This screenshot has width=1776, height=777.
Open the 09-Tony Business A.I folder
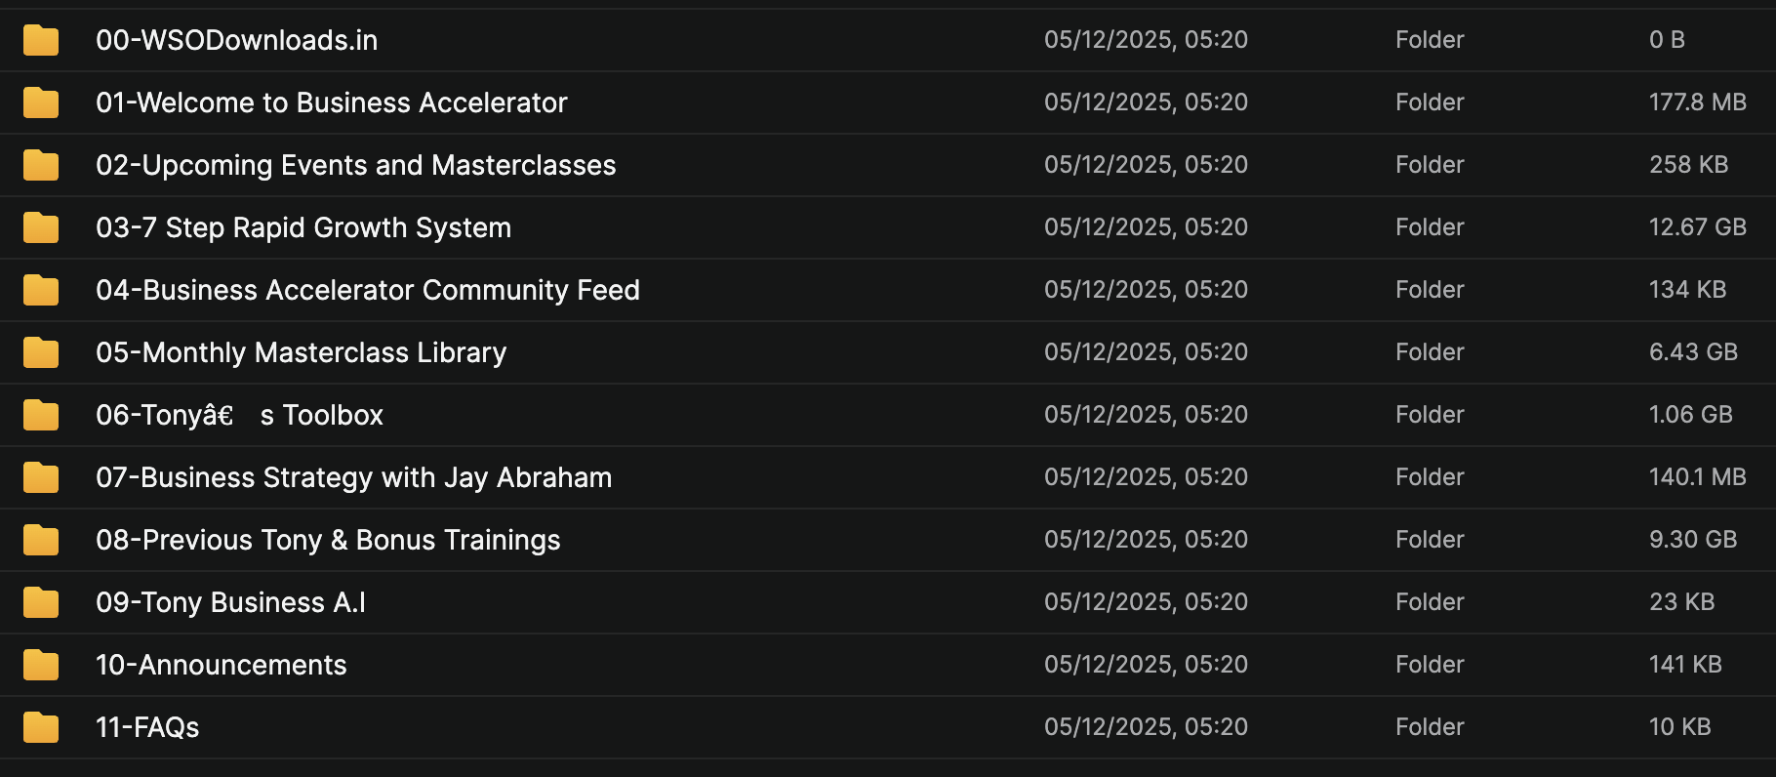(230, 602)
